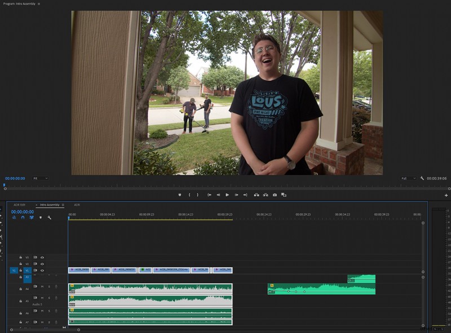This screenshot has height=333, width=451.
Task: Click the Add Marker icon in transport controls
Action: [180, 195]
